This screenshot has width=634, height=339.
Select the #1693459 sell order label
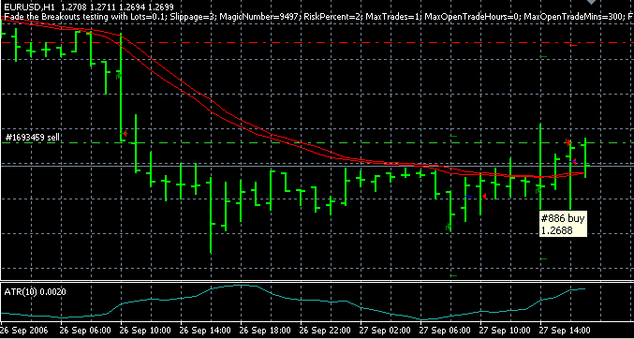pos(33,138)
